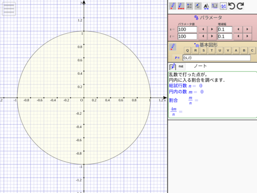
Task: Increase parameter s with right arrow
Action: (212, 29)
